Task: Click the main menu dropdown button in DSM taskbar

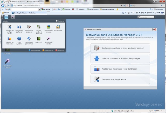Action: point(6,17)
